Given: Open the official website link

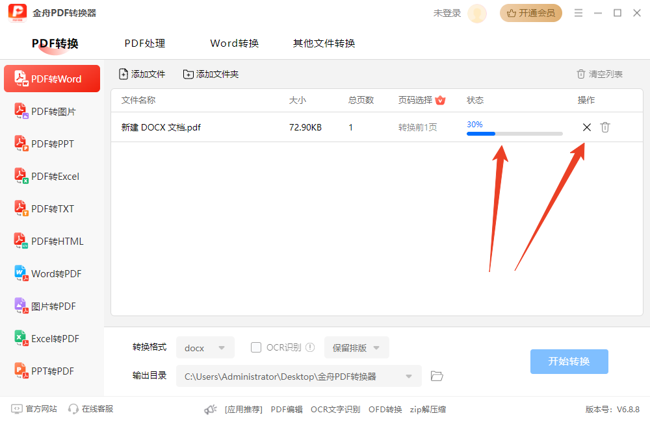Looking at the screenshot, I should pos(35,409).
